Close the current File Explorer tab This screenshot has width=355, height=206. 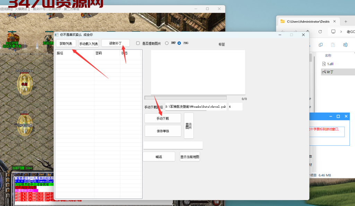tap(335, 21)
